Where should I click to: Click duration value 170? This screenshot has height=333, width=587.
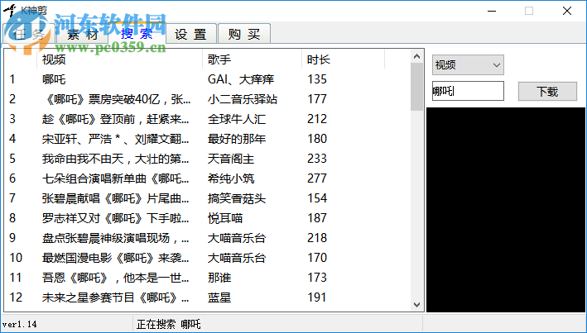[317, 258]
